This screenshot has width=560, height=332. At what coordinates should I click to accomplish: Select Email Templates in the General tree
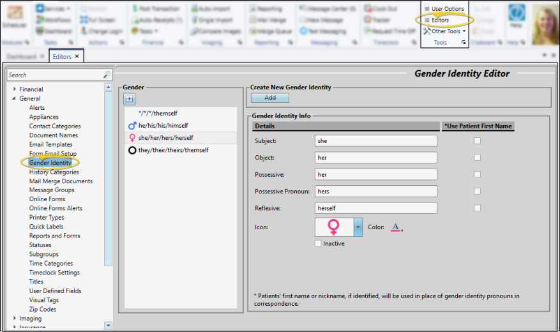50,144
